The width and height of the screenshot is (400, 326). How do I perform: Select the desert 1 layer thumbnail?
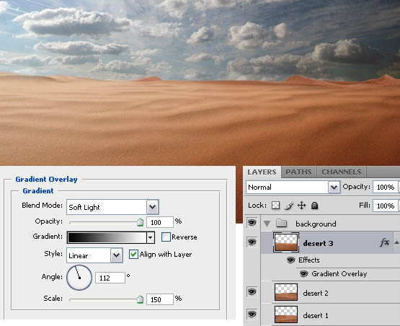point(286,314)
